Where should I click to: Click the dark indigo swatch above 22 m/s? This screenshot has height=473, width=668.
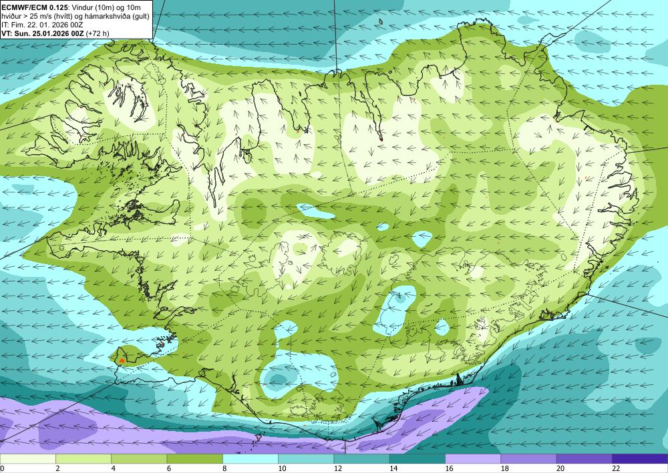pyautogui.click(x=641, y=459)
